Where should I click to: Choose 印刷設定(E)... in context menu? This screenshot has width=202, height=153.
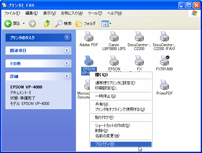pyautogui.click(x=121, y=88)
